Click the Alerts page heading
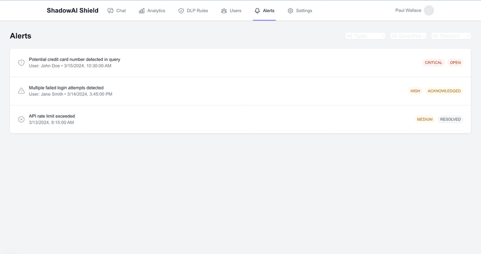This screenshot has width=481, height=254. click(20, 36)
